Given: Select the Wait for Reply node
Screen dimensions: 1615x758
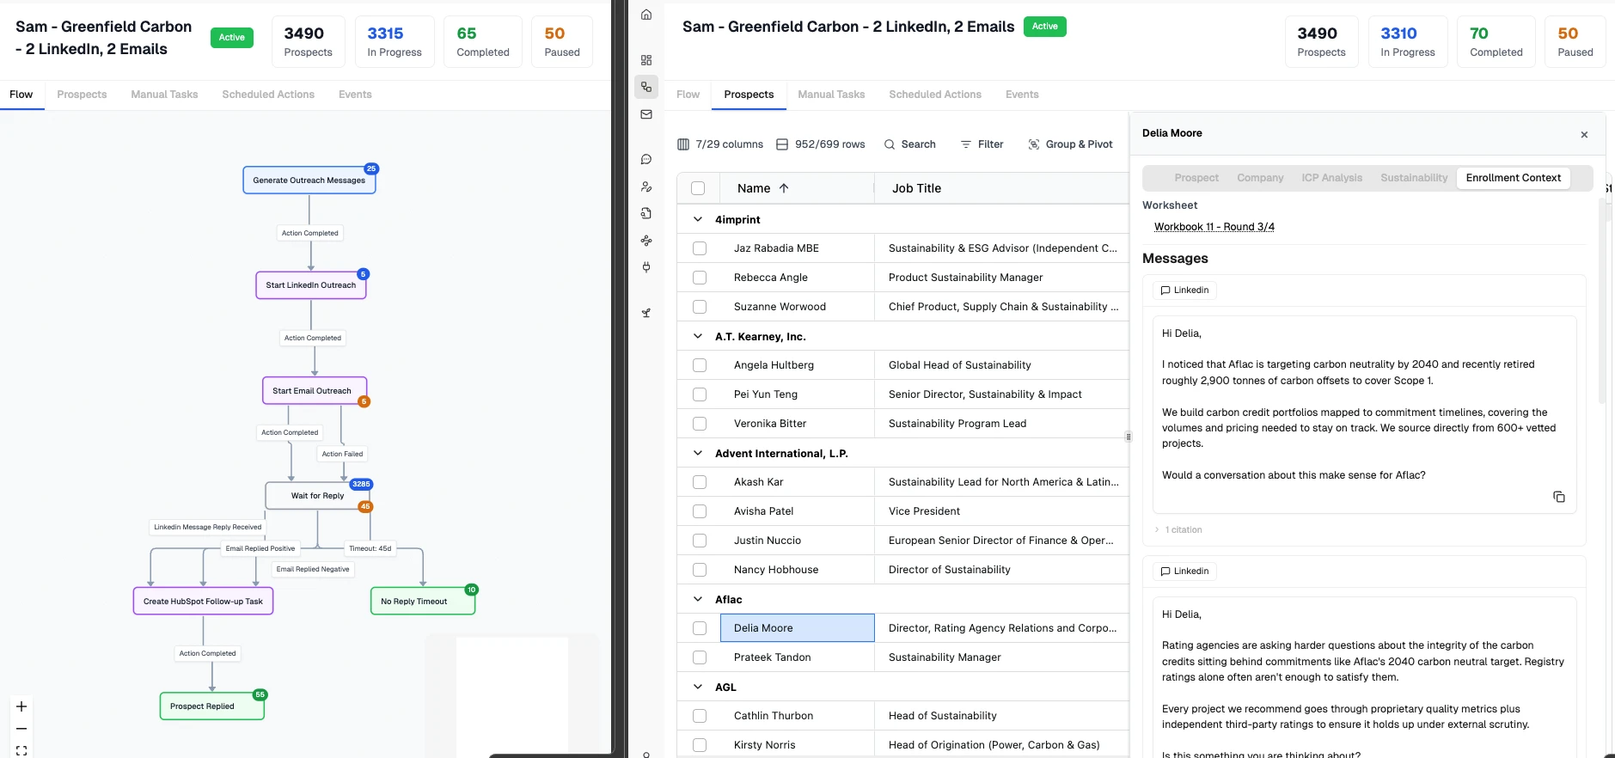Looking at the screenshot, I should pos(317,496).
